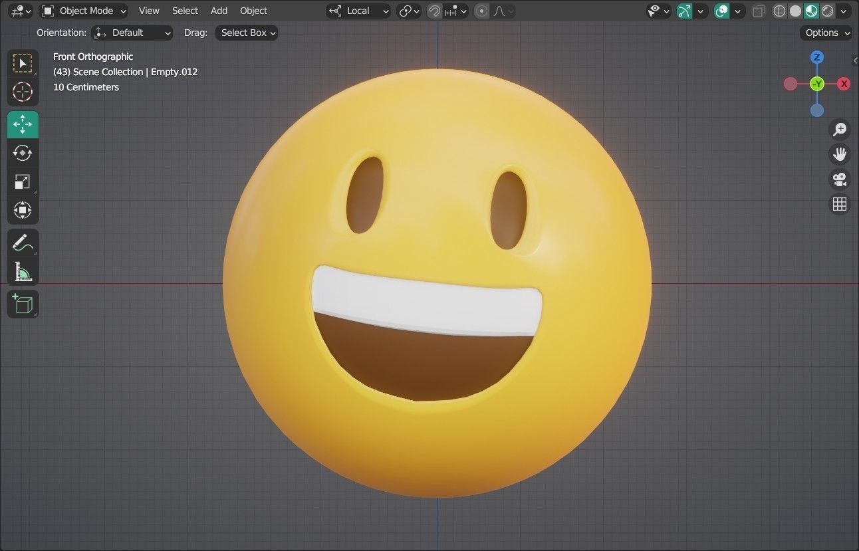Click the zoom magnifier viewport button

point(840,130)
